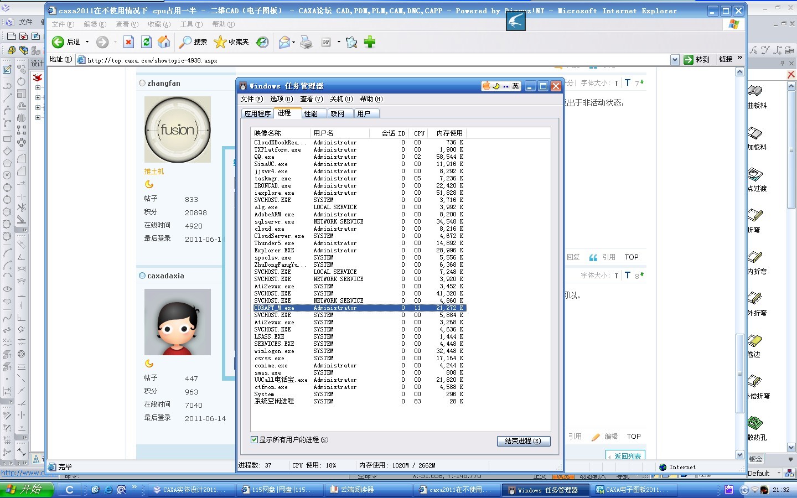This screenshot has height=498, width=797.
Task: Click the TOP link in post 7
Action: (632, 257)
